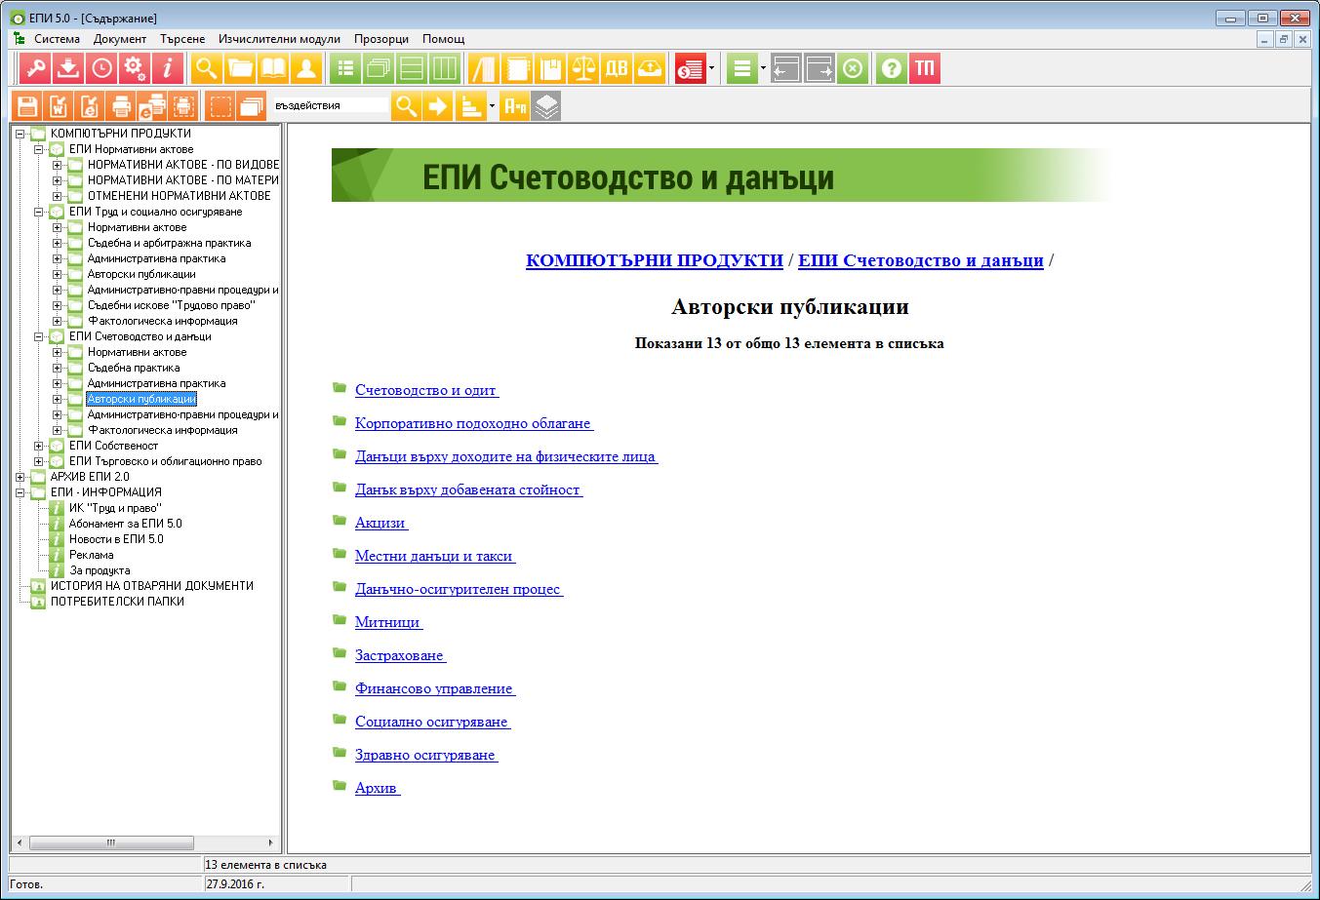This screenshot has width=1320, height=900.
Task: Follow the Акцизи link
Action: coord(381,523)
